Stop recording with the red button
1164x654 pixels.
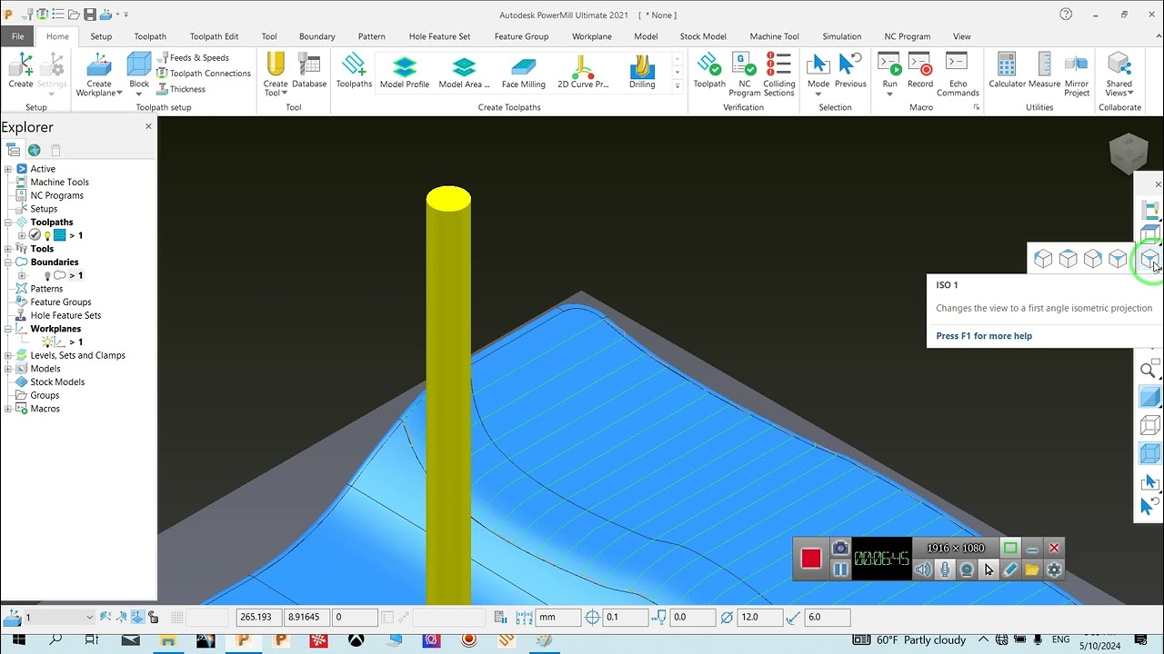tap(811, 559)
